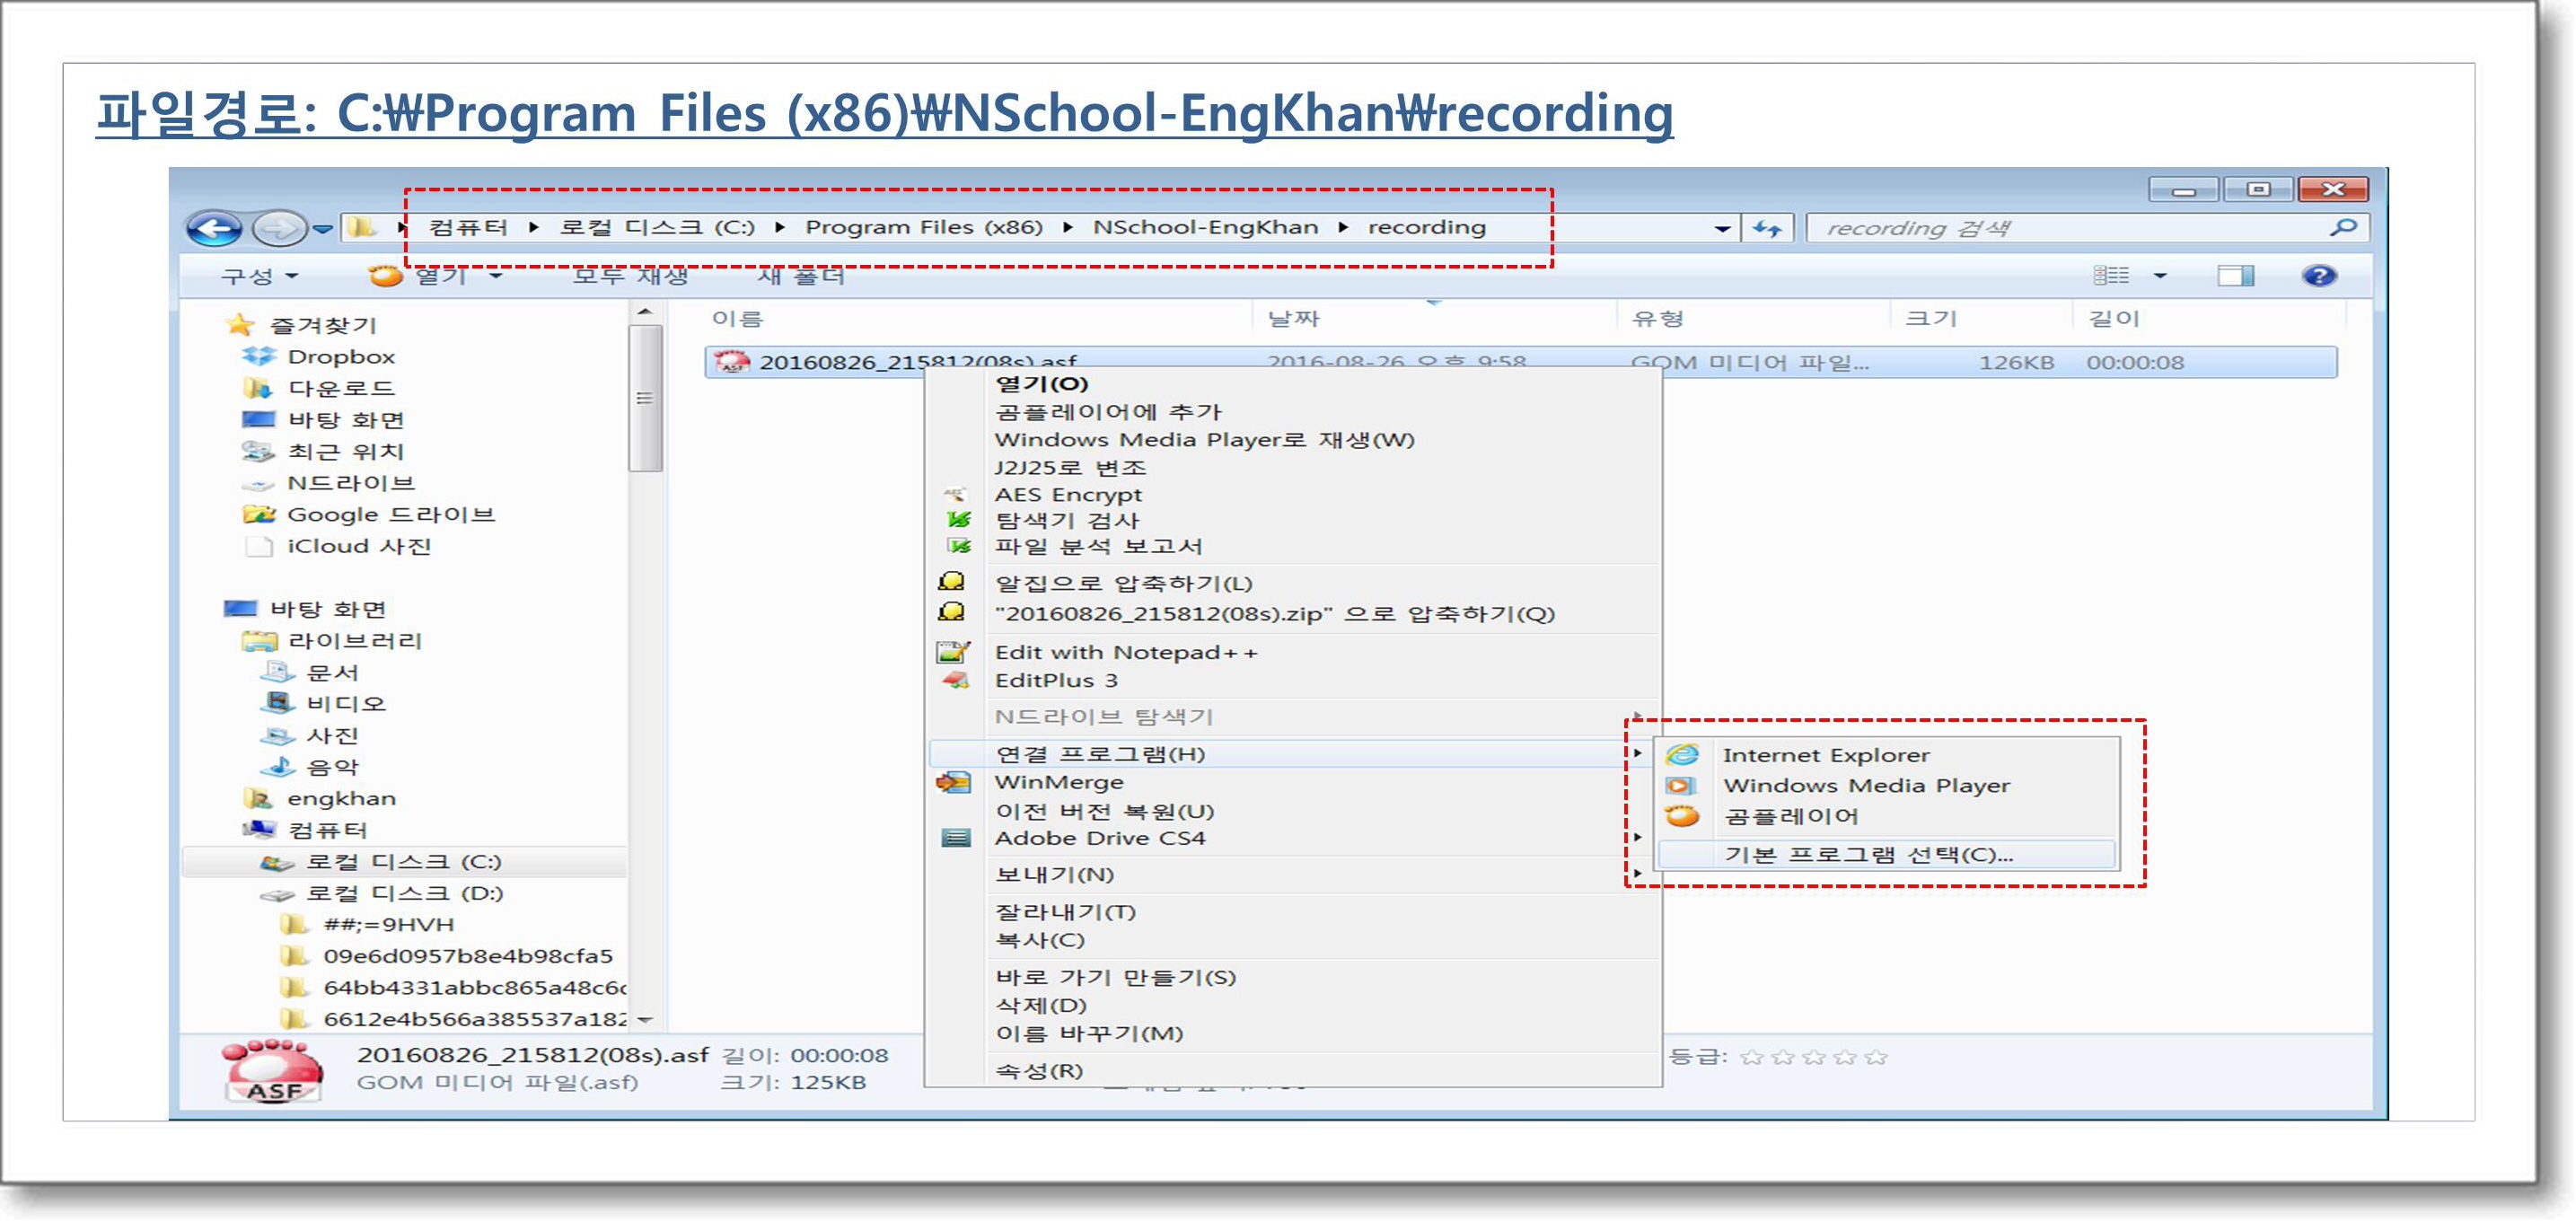The image size is (2576, 1222).
Task: Choose 삭제(D) from the context menu
Action: 1040,1005
